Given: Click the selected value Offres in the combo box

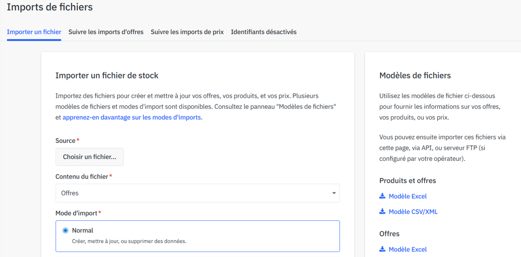Looking at the screenshot, I should [70, 193].
